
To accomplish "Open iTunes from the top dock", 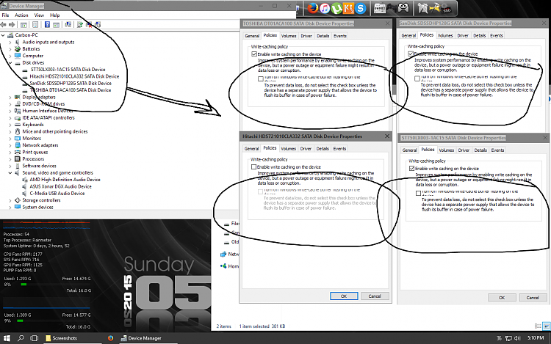I will (x=325, y=8).
